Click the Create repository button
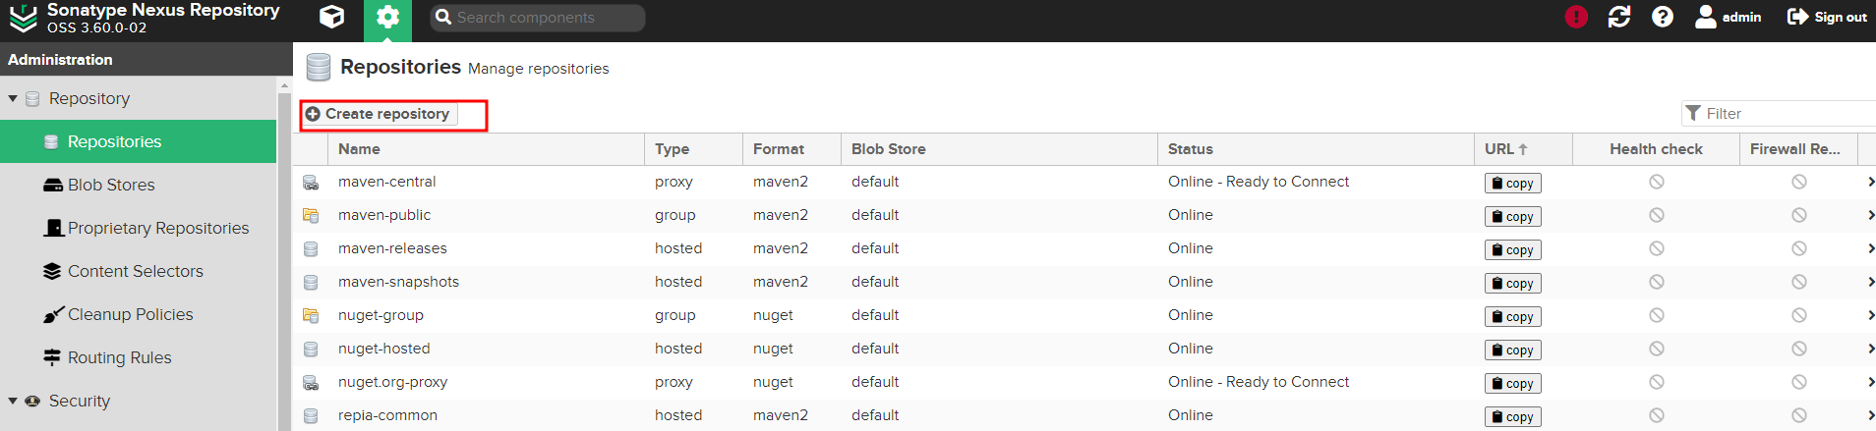The width and height of the screenshot is (1876, 431). click(x=379, y=114)
